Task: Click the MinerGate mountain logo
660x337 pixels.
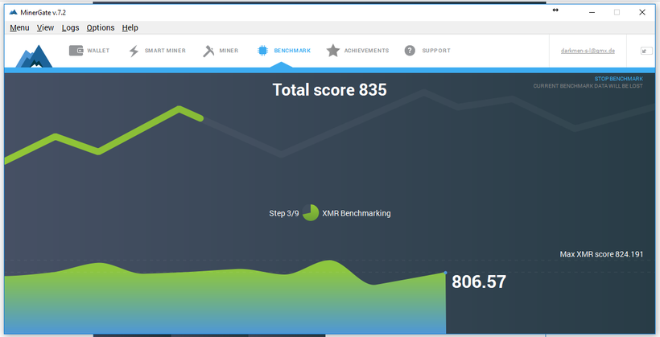Action: (x=34, y=56)
